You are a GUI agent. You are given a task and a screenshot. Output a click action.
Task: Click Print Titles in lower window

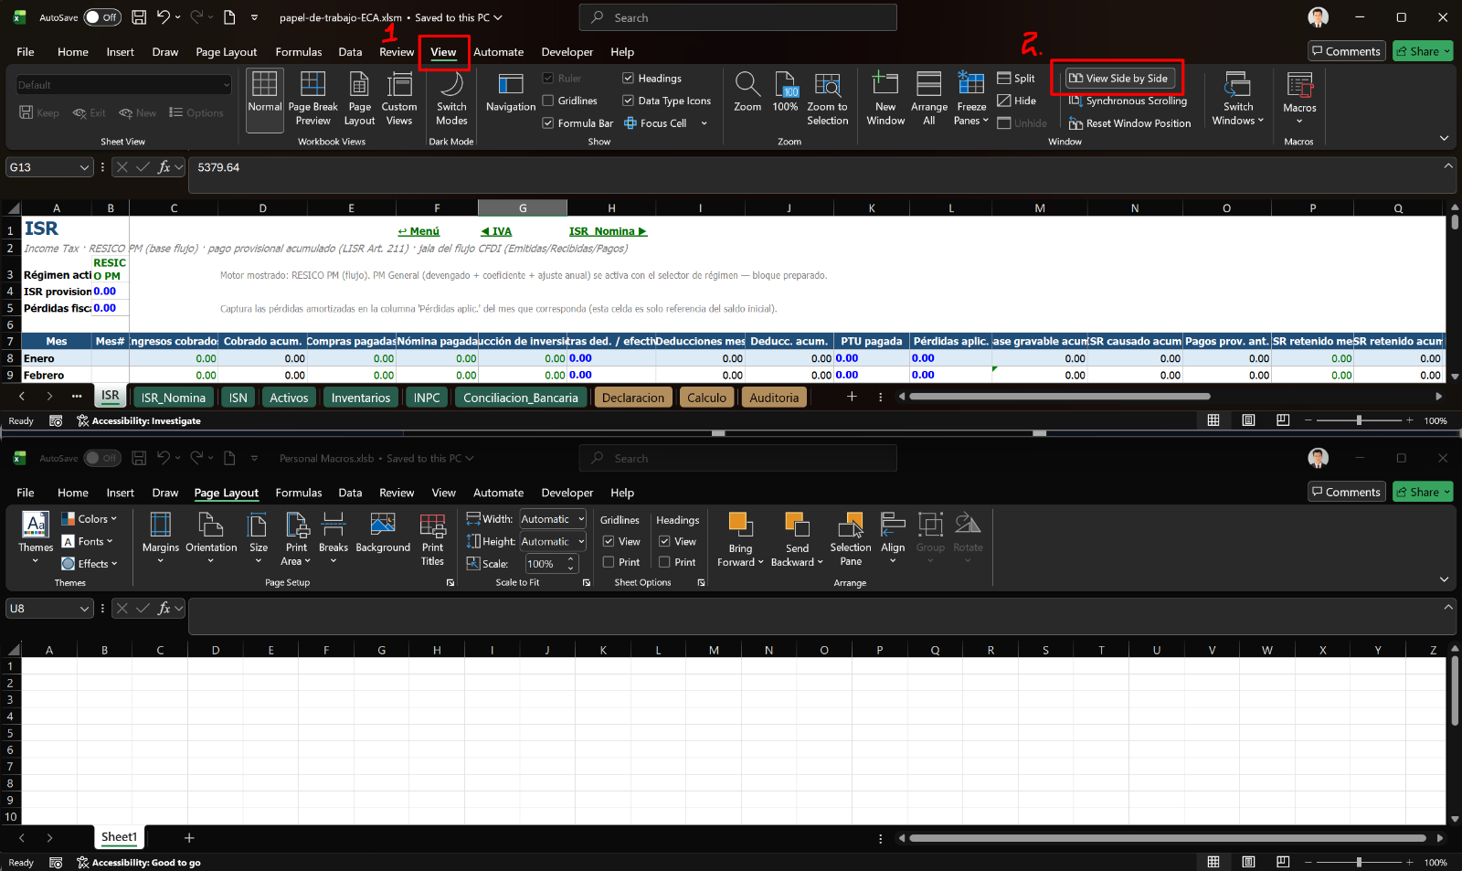[432, 539]
